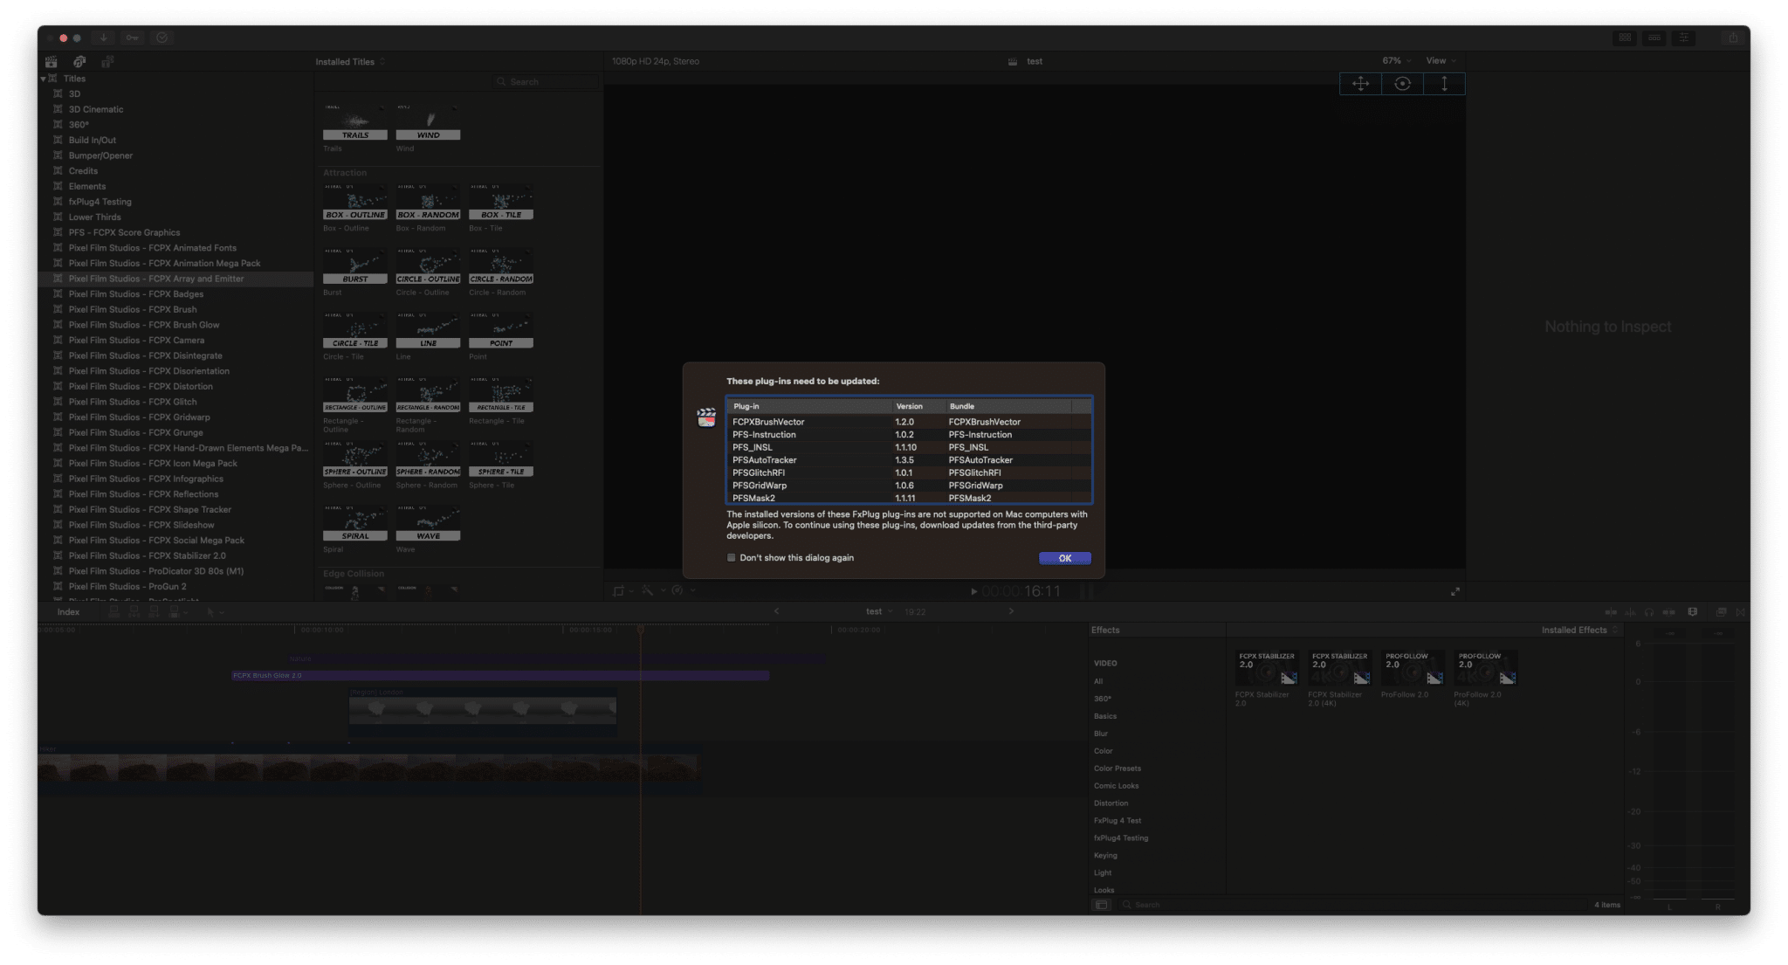Select the four-arrow move control in viewer

tap(1360, 84)
